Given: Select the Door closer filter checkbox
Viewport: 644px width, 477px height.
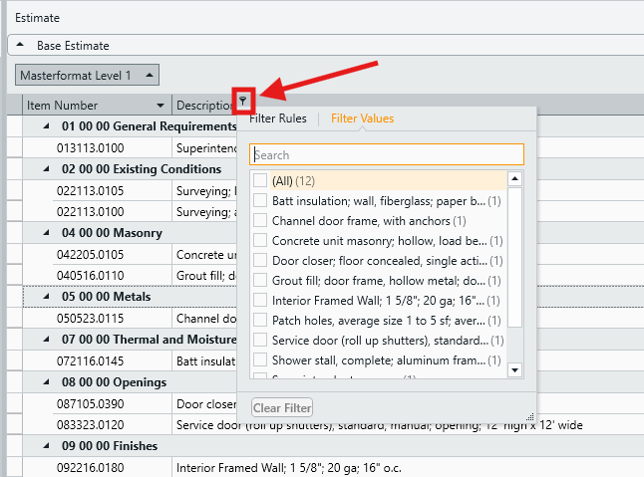Looking at the screenshot, I should coord(260,260).
